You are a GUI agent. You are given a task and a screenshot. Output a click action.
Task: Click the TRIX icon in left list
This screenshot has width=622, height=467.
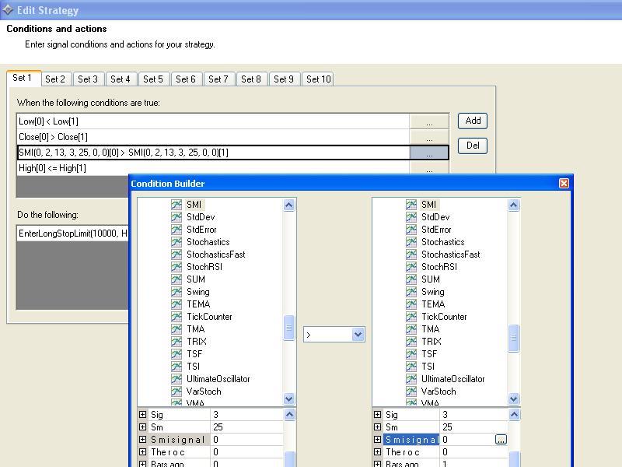176,342
